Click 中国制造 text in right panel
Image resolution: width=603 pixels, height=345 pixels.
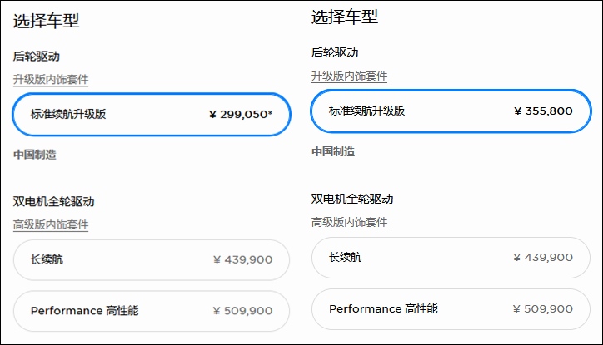pos(333,151)
